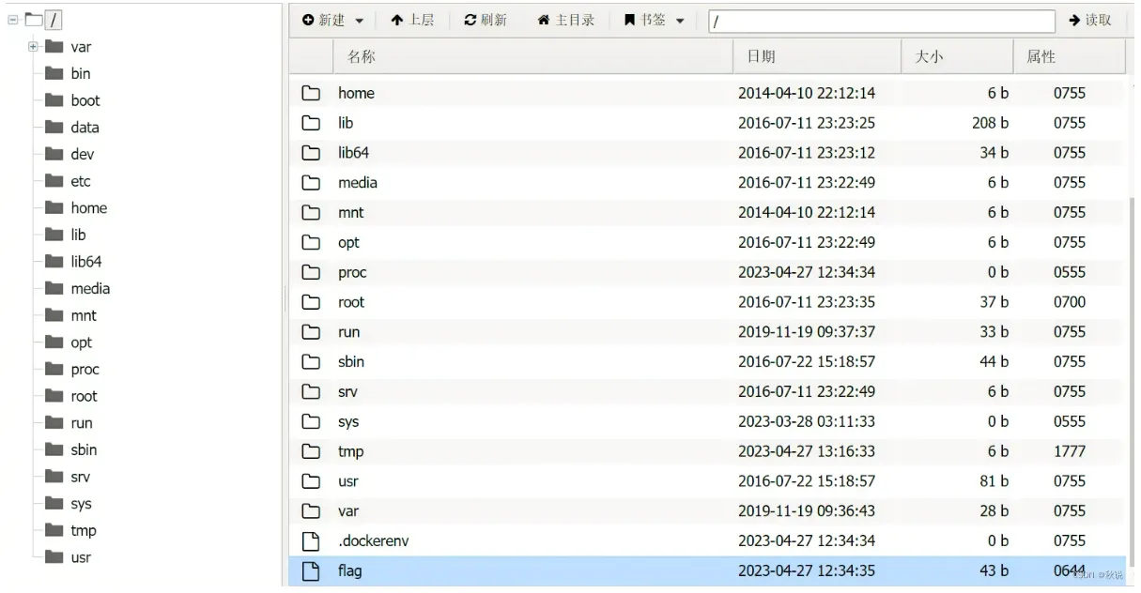Sort by 日期 column header
The width and height of the screenshot is (1141, 593).
(x=818, y=56)
